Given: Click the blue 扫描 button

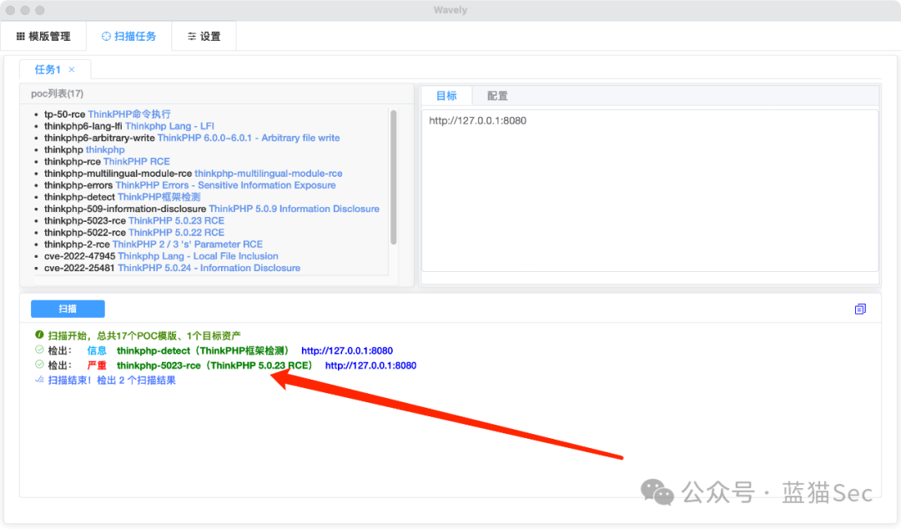Looking at the screenshot, I should tap(68, 309).
